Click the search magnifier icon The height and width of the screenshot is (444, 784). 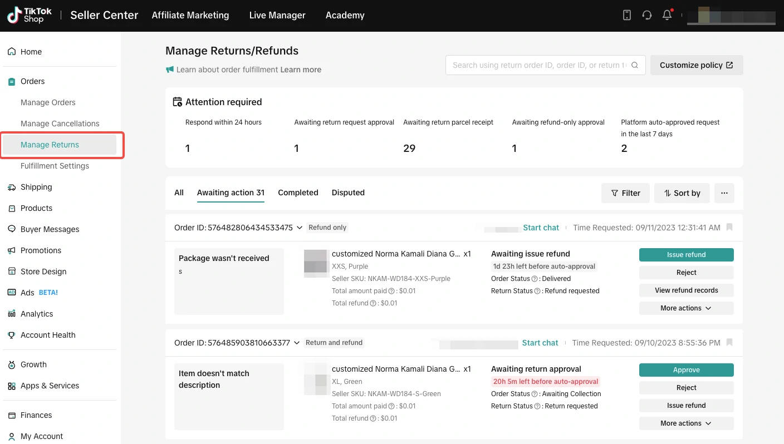[x=634, y=65]
